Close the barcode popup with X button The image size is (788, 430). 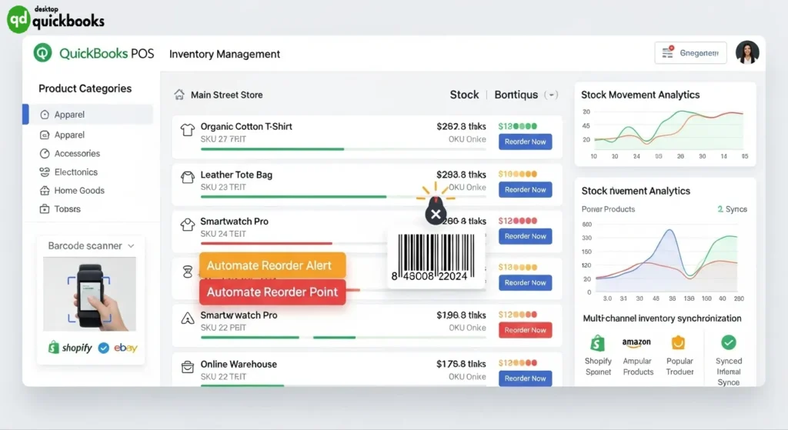pos(436,215)
